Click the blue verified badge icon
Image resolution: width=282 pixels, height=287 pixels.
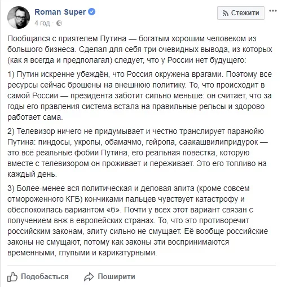pyautogui.click(x=92, y=12)
